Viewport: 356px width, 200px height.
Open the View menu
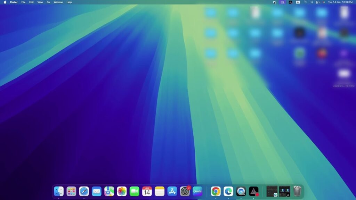40,2
